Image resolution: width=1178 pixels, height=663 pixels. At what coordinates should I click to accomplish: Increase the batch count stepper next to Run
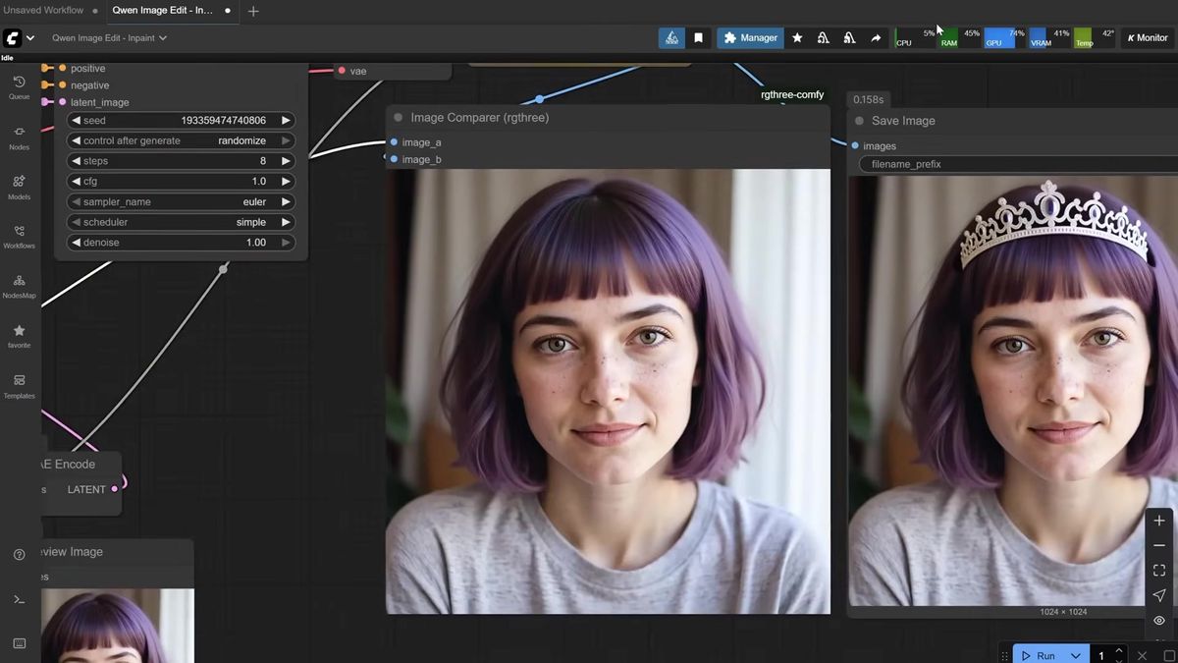[1119, 652]
